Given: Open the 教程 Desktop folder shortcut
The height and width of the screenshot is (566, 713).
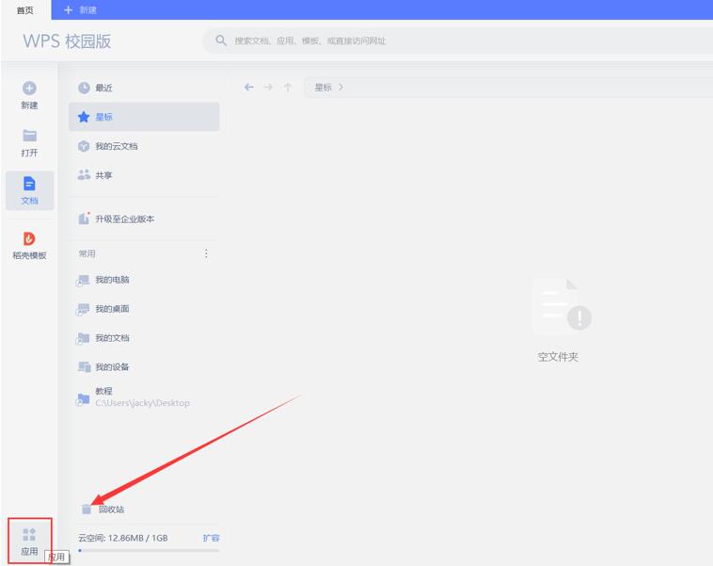Looking at the screenshot, I should (x=144, y=397).
